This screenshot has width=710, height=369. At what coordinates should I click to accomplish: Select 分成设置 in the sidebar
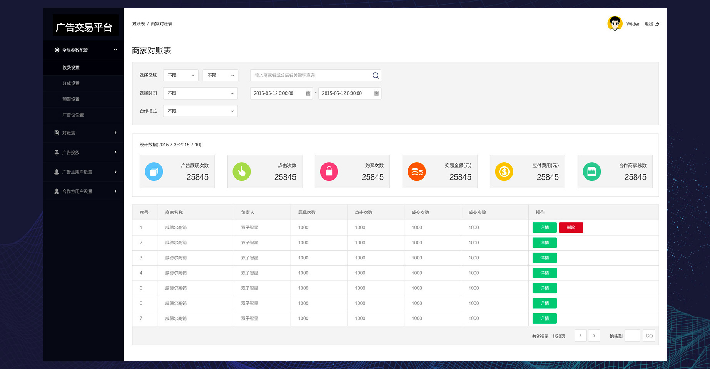[71, 83]
